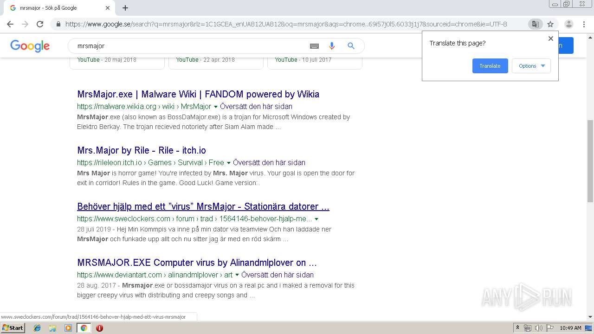Open Internet Explorer from the taskbar

[x=37, y=328]
